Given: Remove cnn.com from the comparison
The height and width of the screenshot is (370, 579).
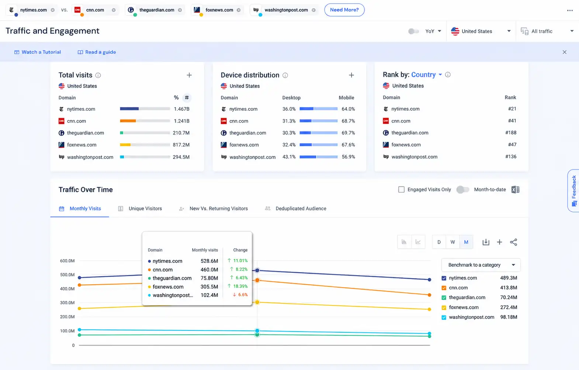Looking at the screenshot, I should [114, 10].
